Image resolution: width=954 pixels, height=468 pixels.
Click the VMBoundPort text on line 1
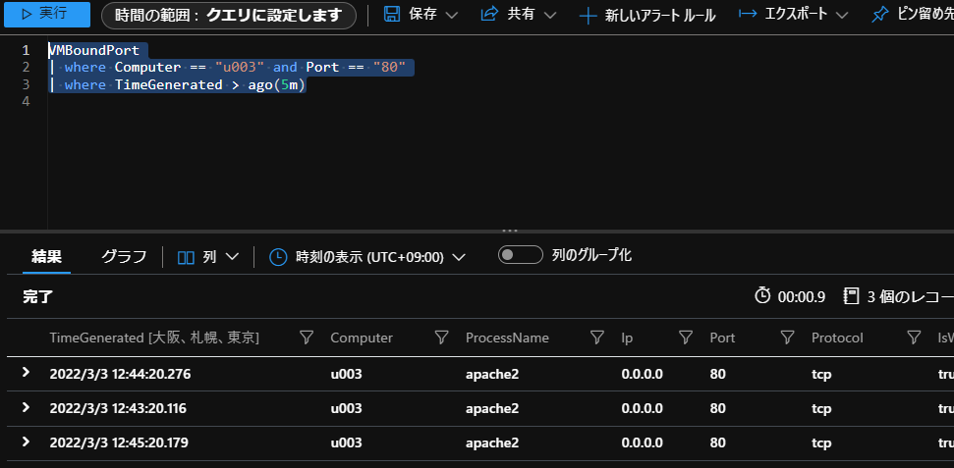click(x=93, y=50)
